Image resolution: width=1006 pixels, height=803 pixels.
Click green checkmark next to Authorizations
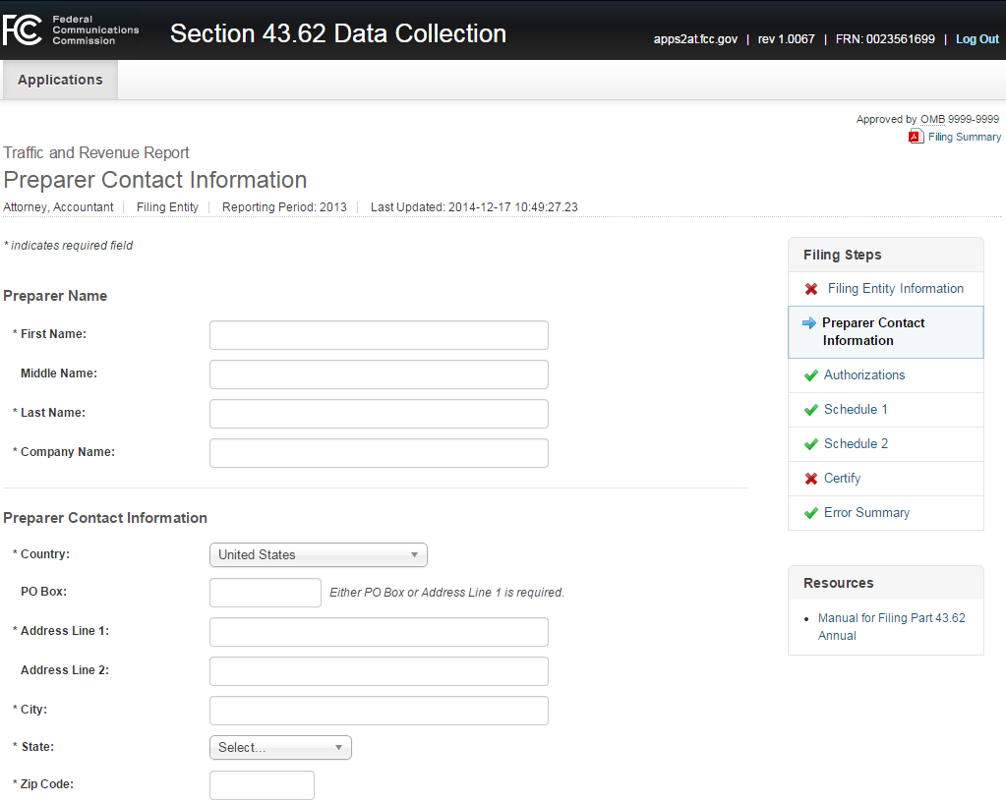pyautogui.click(x=811, y=375)
